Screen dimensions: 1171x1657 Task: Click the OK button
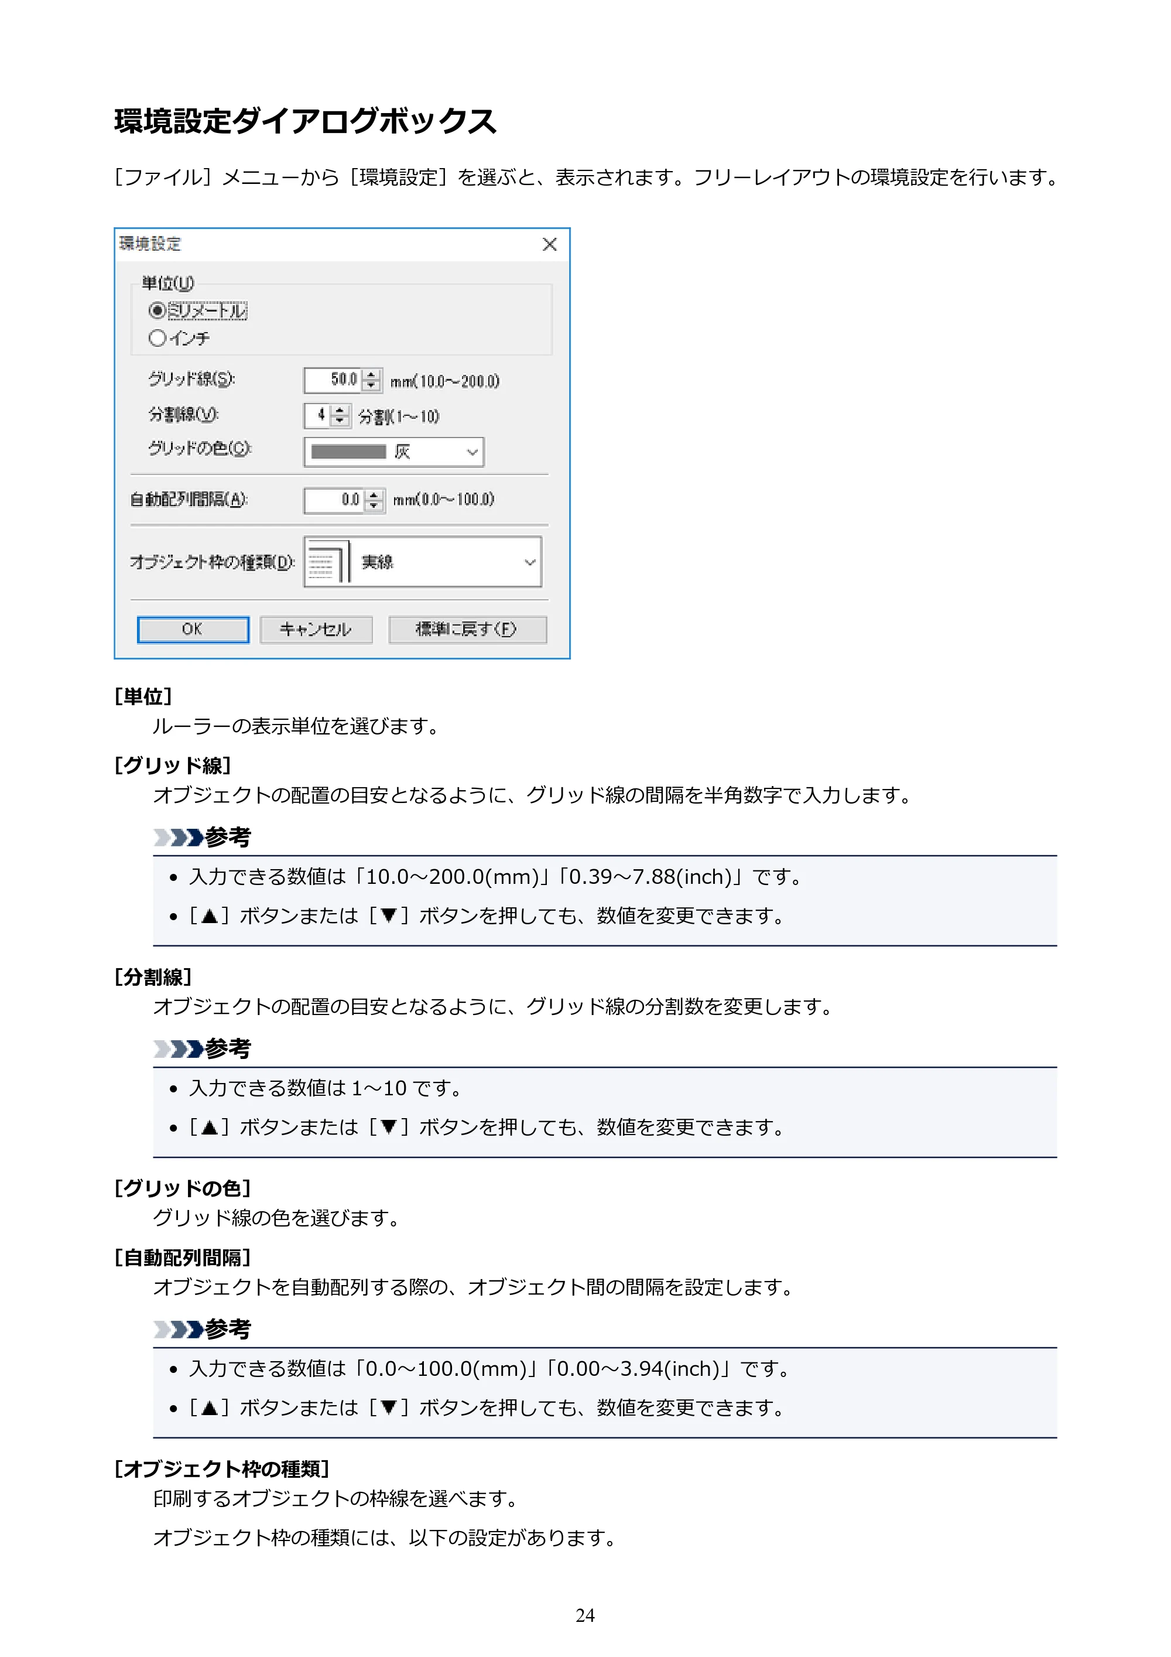[193, 629]
